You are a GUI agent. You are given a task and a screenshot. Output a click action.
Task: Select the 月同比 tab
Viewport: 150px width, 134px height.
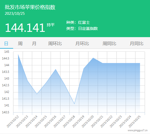136,44
